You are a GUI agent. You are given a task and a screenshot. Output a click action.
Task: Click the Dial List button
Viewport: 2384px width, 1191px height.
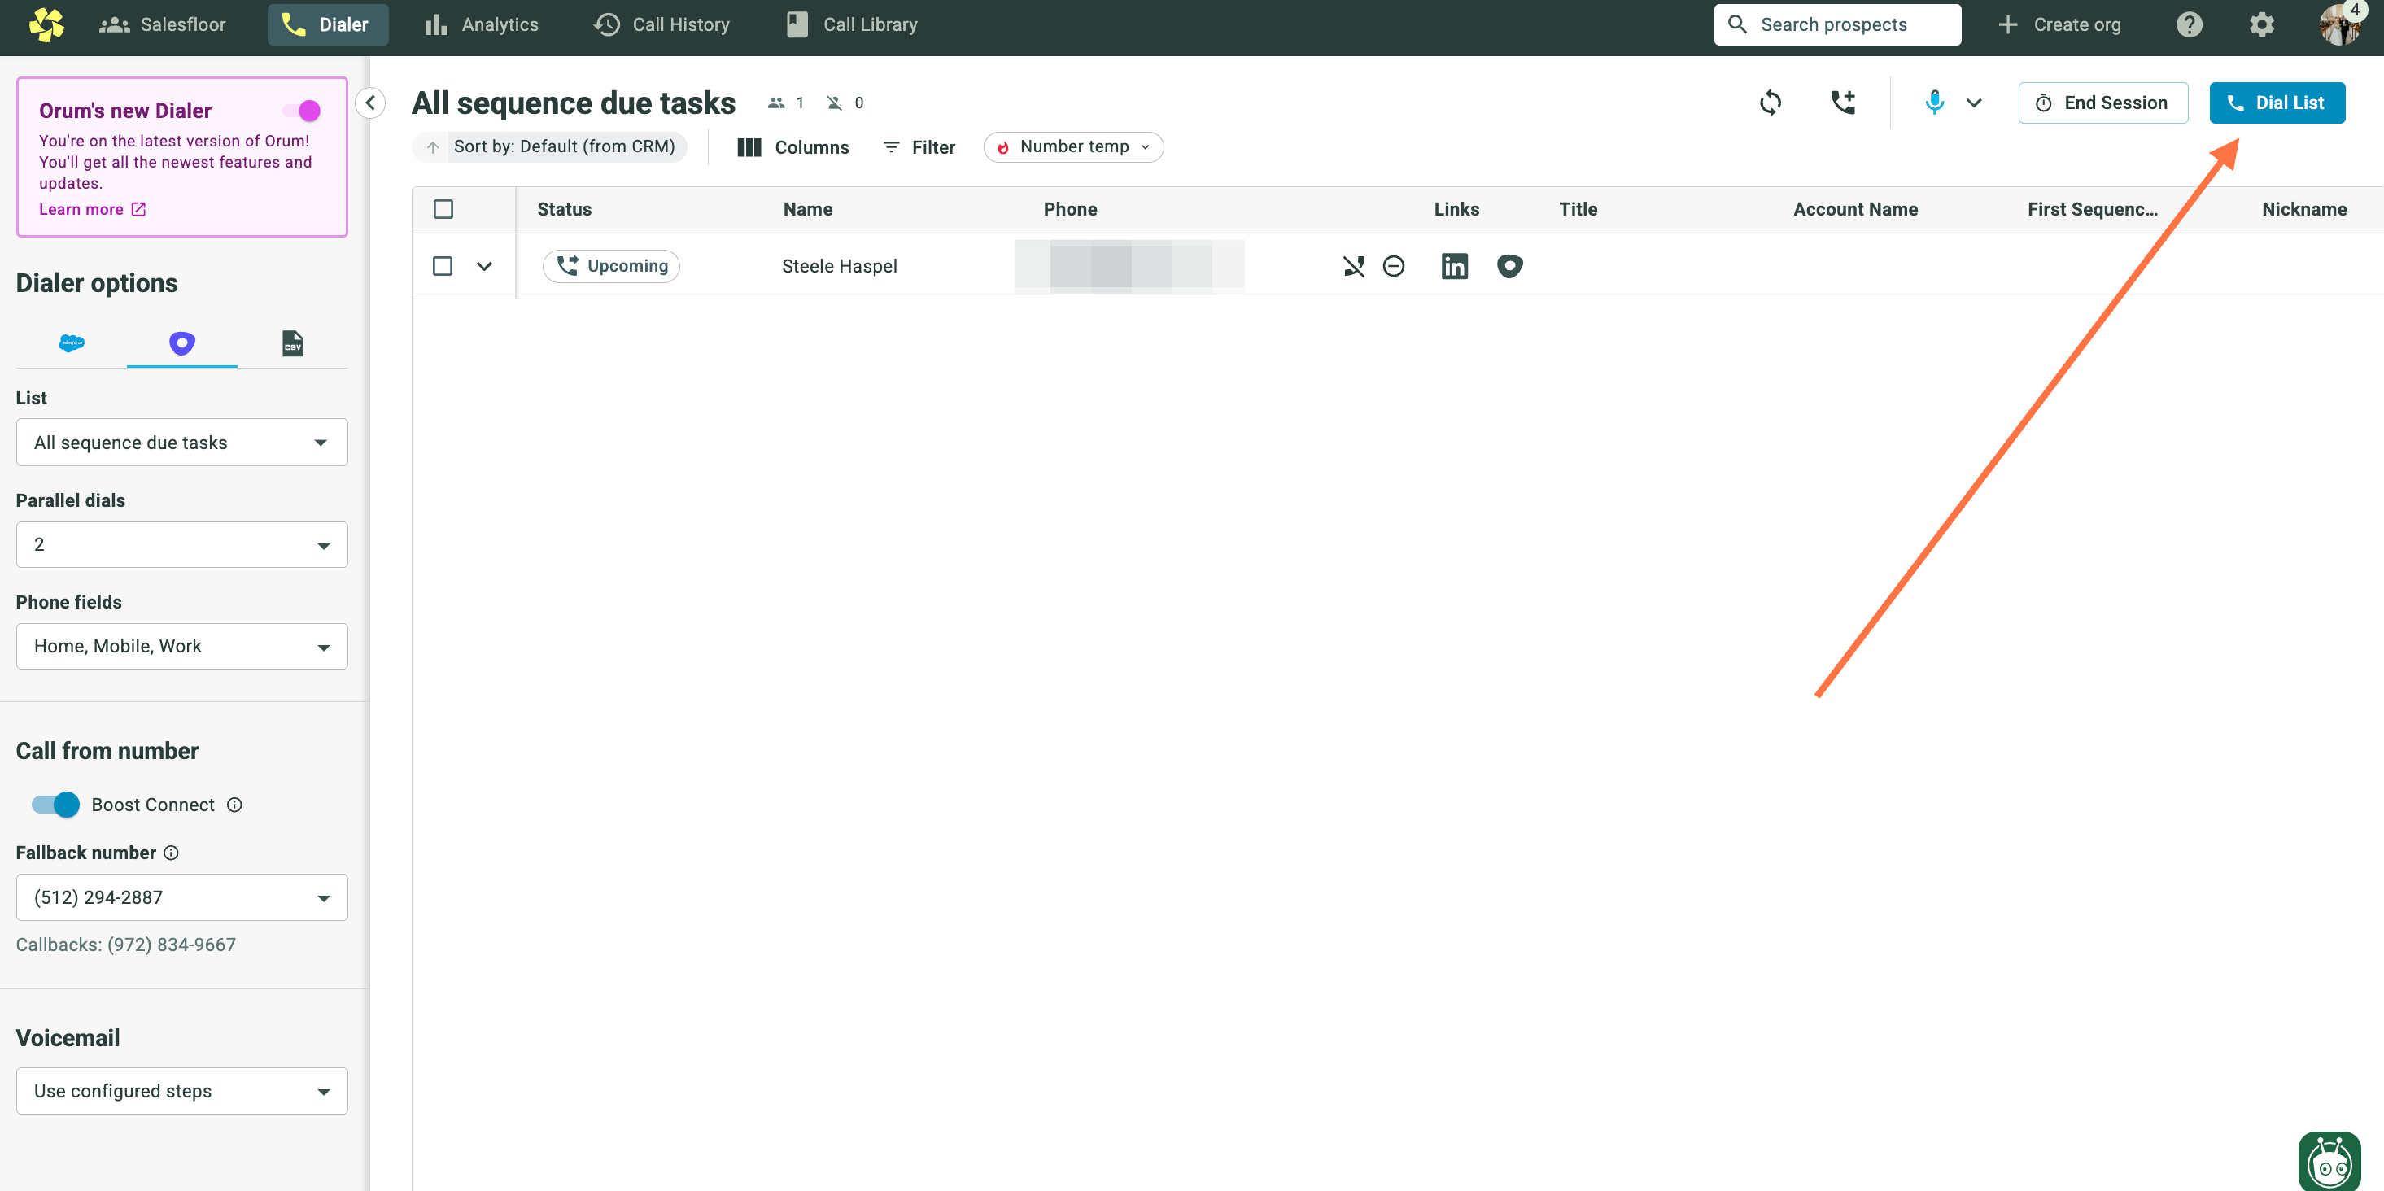[x=2277, y=103]
